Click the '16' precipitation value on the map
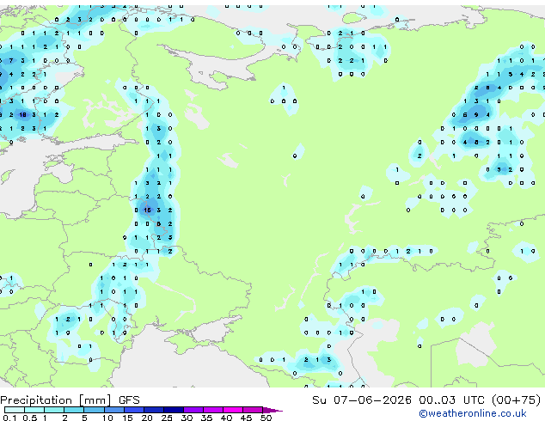The height and width of the screenshot is (421, 545). pos(147,210)
